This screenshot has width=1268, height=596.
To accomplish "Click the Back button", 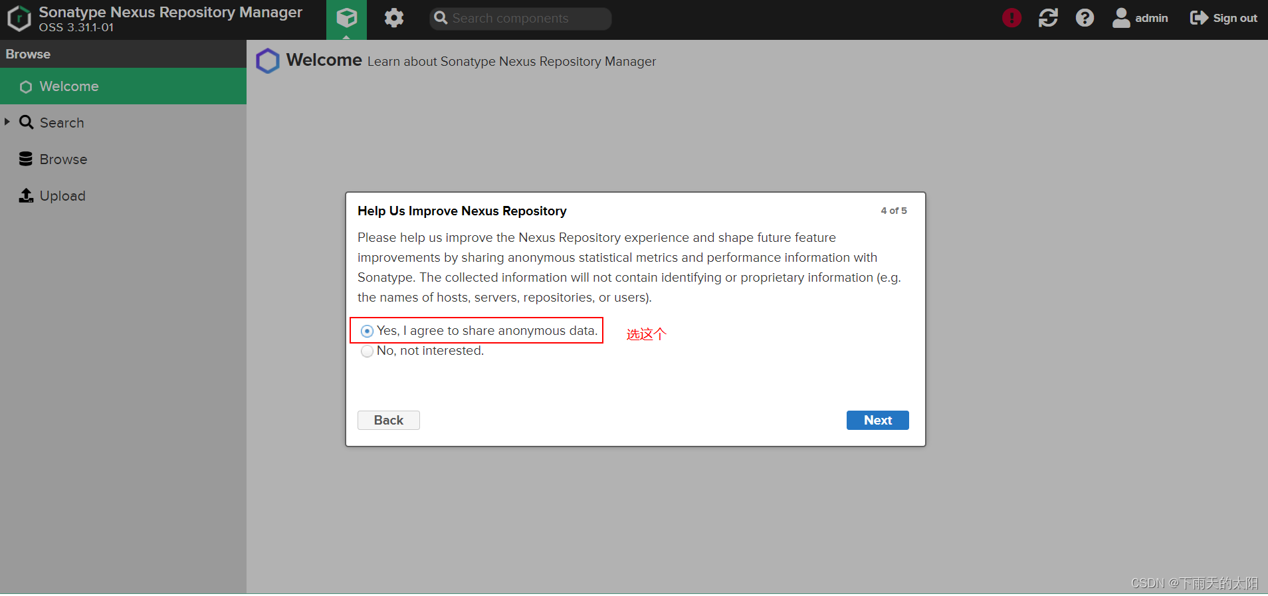I will point(389,420).
